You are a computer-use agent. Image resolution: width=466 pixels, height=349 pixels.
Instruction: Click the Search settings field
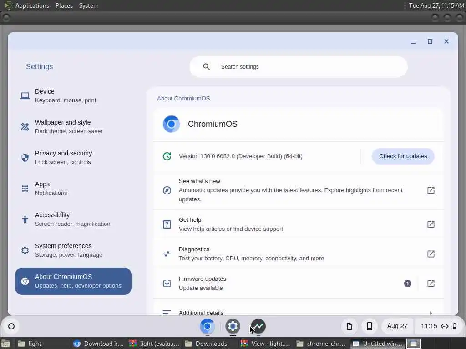(x=299, y=67)
